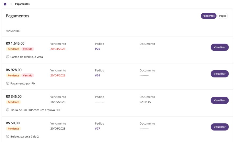Click the breadcrumb chevron separator
The image size is (235, 142).
pyautogui.click(x=11, y=4)
